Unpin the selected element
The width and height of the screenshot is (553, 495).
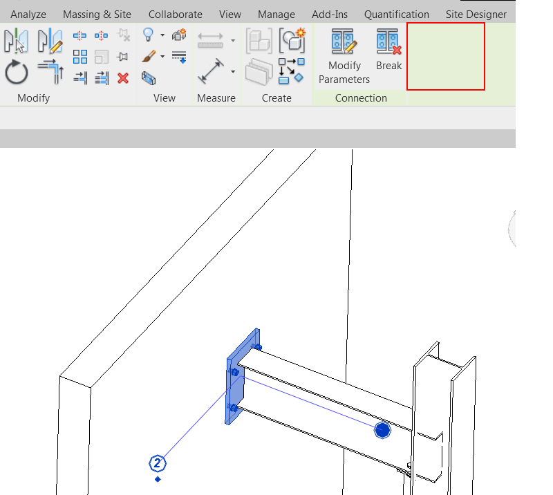(x=124, y=35)
